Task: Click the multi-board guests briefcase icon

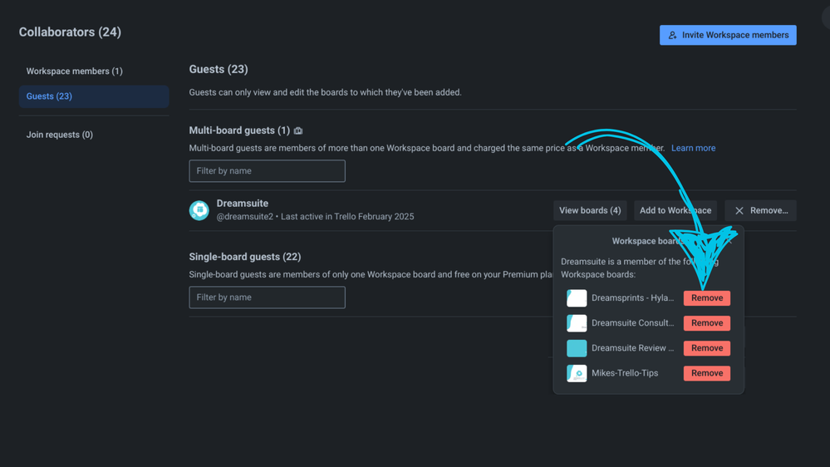Action: pyautogui.click(x=298, y=130)
